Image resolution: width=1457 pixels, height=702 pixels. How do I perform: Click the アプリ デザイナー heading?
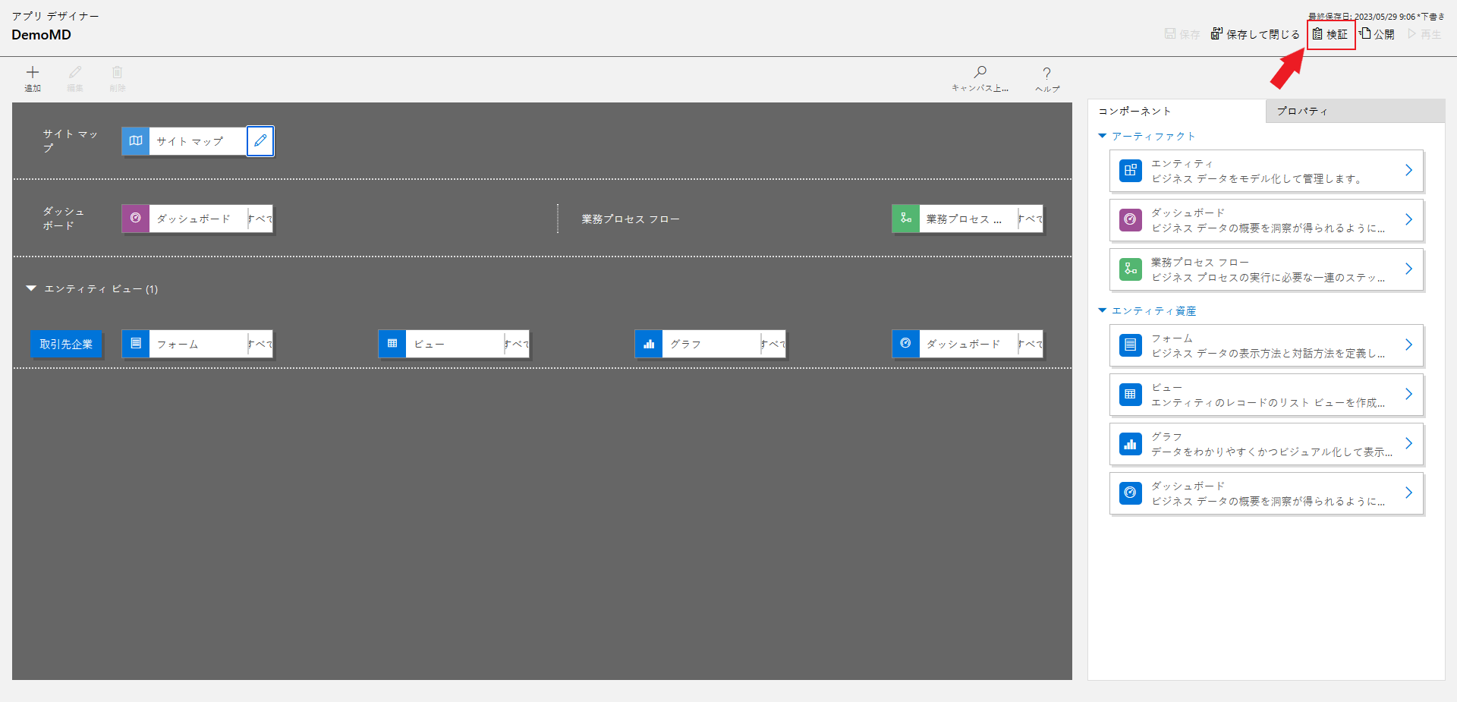pos(55,16)
